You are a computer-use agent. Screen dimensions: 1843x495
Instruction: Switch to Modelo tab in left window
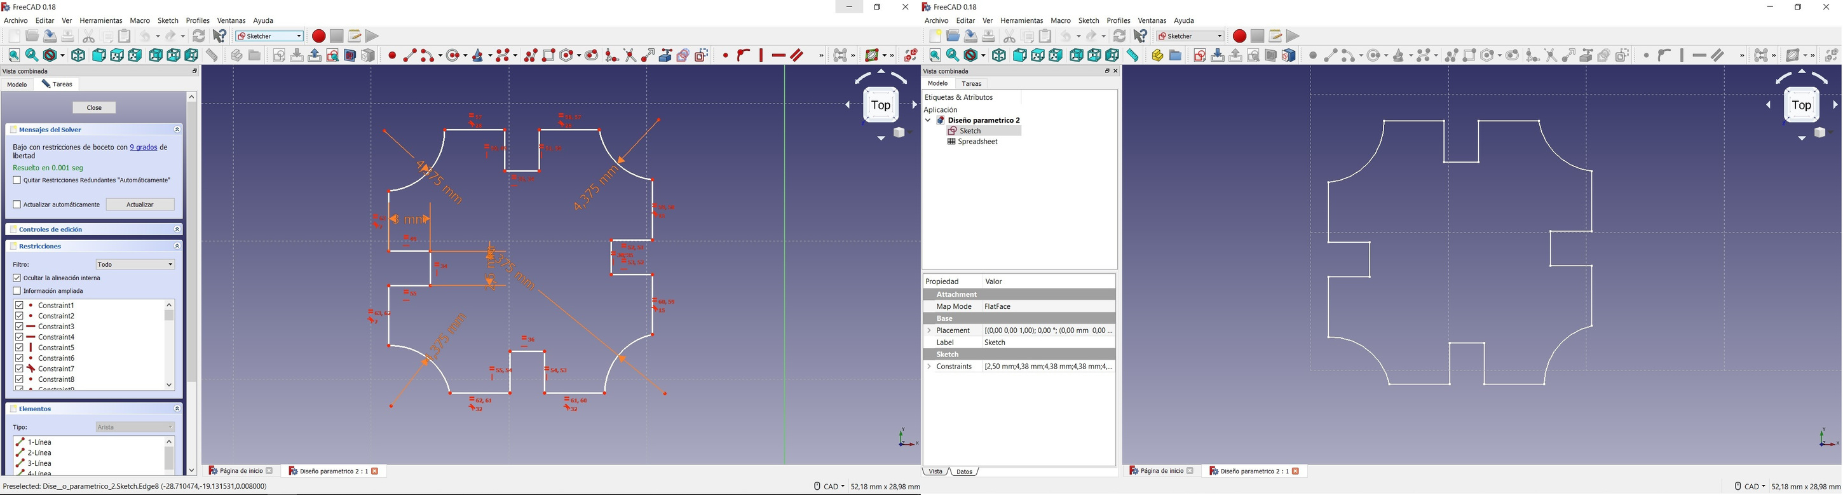coord(17,85)
